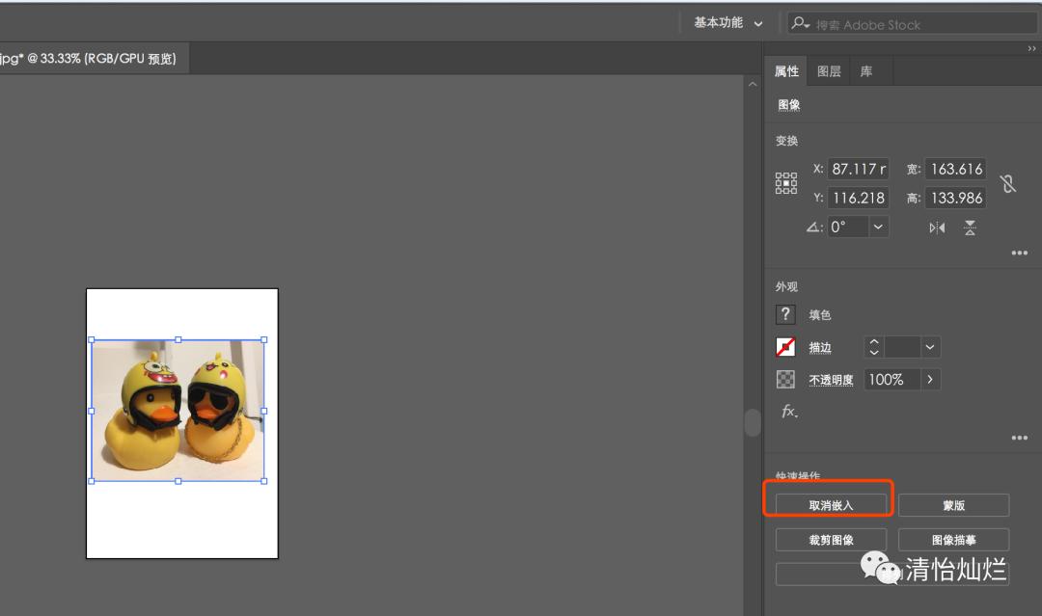The height and width of the screenshot is (616, 1042).
Task: Click the reference point locator grid
Action: click(x=786, y=183)
